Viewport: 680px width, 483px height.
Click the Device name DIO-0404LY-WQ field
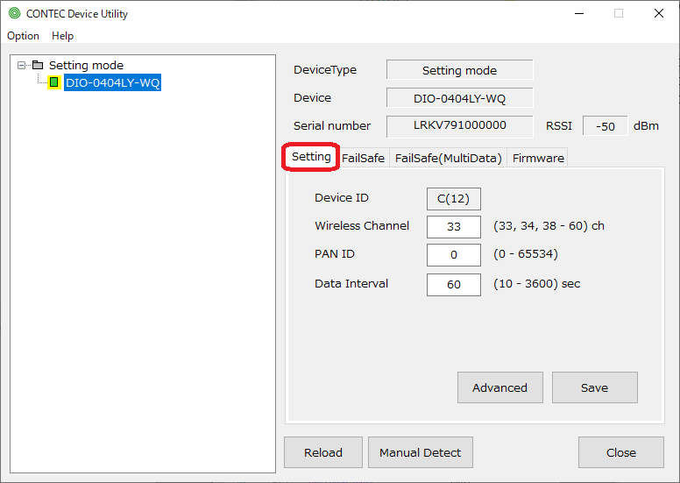point(460,98)
